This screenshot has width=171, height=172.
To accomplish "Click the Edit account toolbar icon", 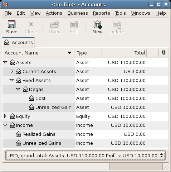I will pyautogui.click(x=74, y=24).
